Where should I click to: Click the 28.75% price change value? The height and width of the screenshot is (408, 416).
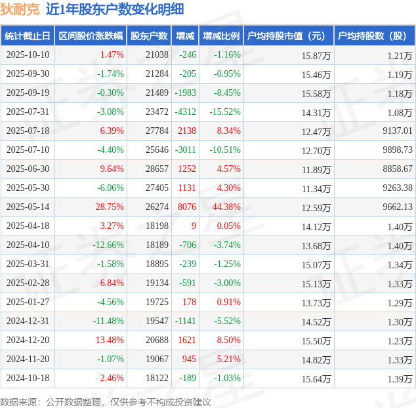click(x=110, y=207)
